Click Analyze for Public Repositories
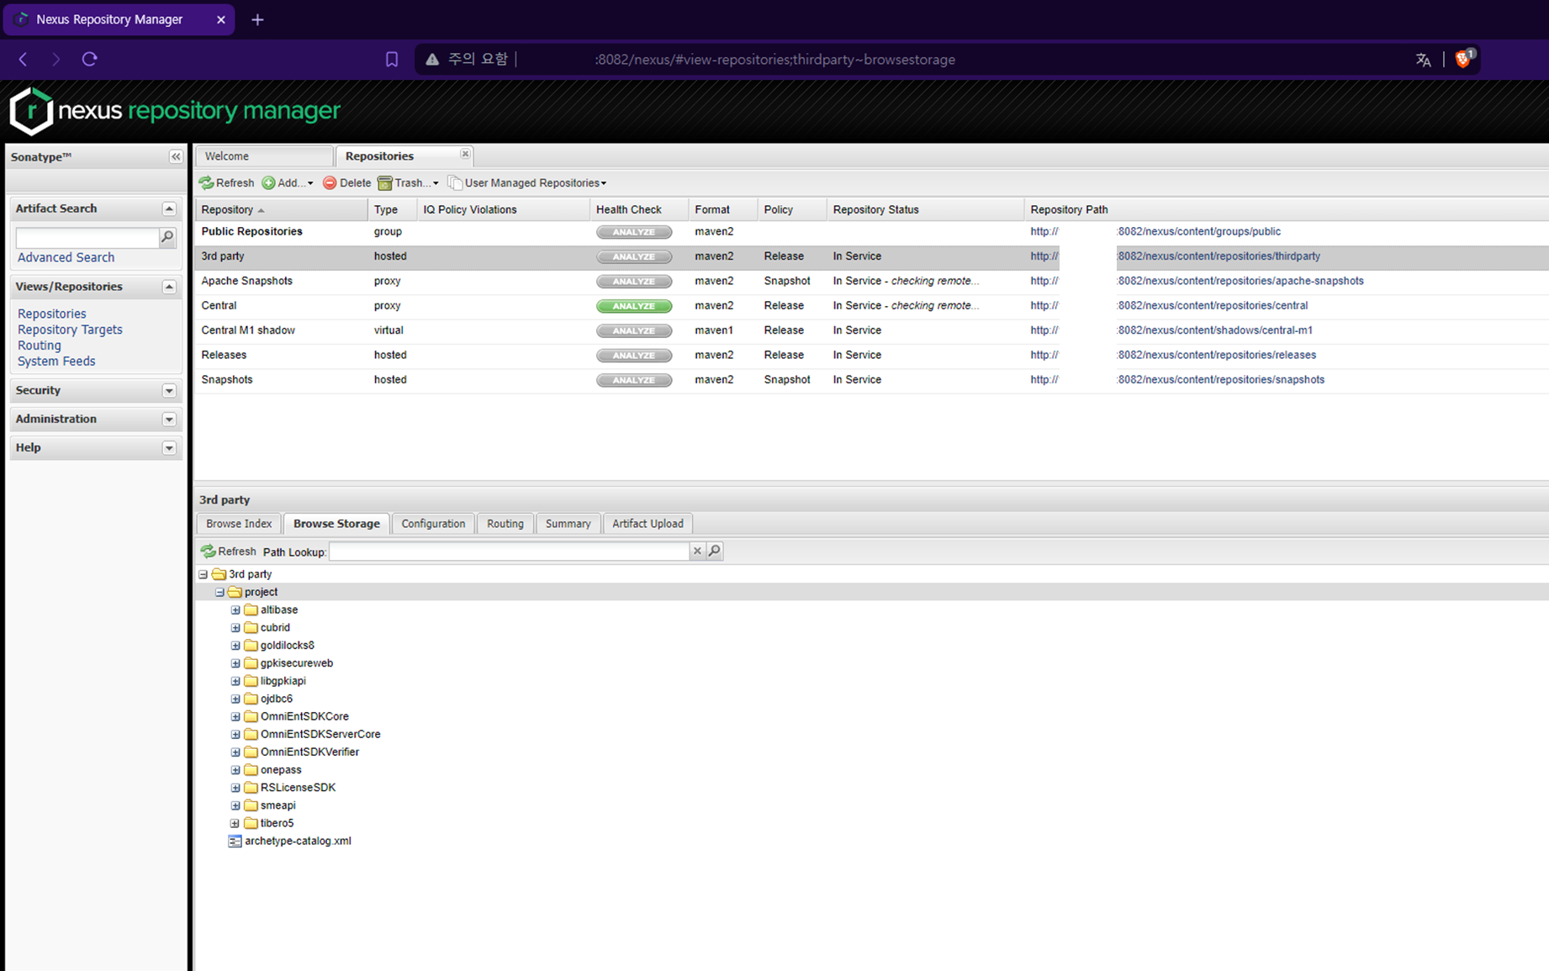1549x971 pixels. [634, 232]
